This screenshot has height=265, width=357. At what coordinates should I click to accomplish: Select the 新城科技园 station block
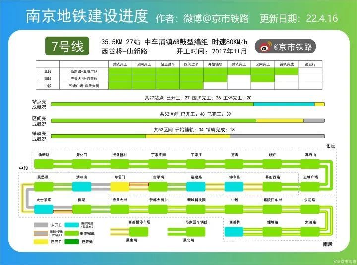tap(196, 209)
